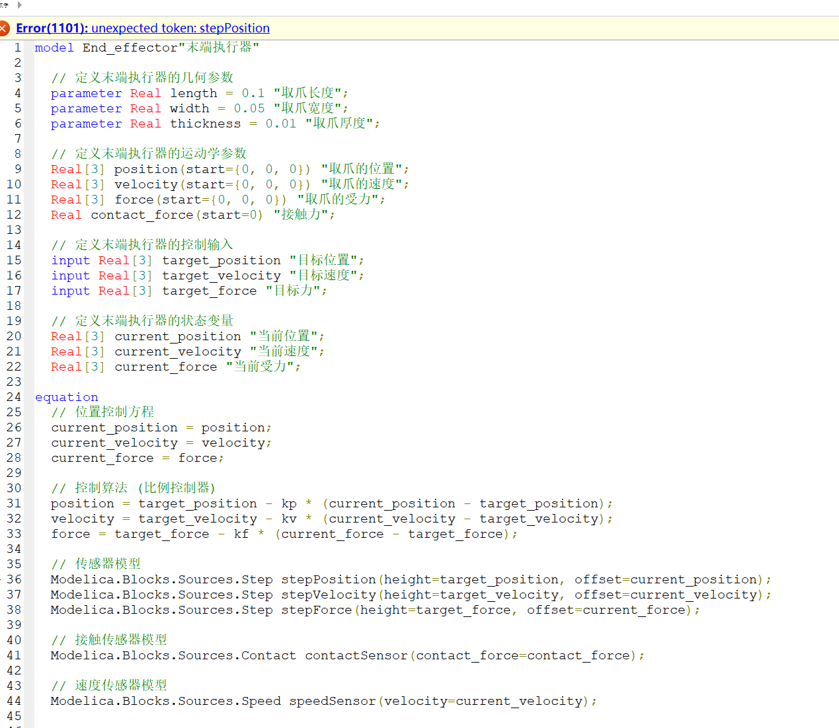Click 'Modelica.Blocks.Sources.Speed' on line 44
This screenshot has height=728, width=839.
click(166, 701)
